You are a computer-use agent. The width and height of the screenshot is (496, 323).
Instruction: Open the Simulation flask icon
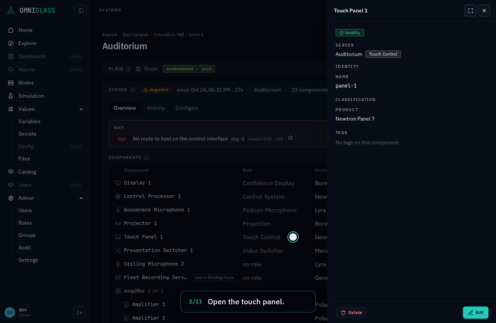coord(11,96)
